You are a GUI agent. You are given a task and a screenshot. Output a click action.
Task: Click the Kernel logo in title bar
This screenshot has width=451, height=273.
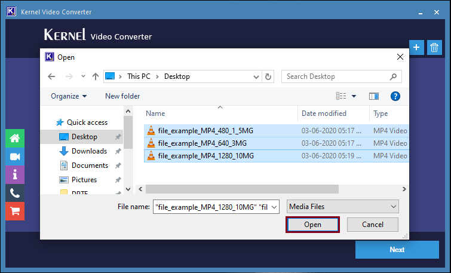pos(11,12)
